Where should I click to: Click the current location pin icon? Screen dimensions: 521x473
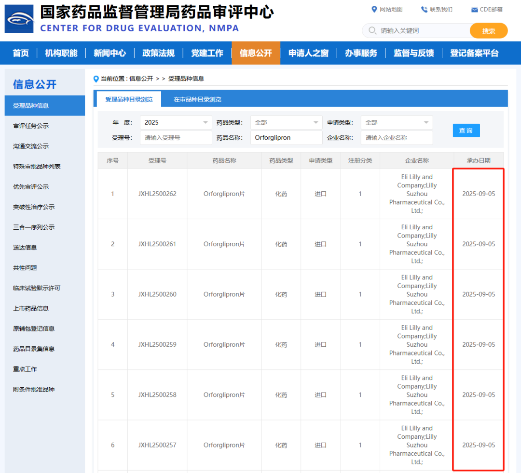(96, 79)
